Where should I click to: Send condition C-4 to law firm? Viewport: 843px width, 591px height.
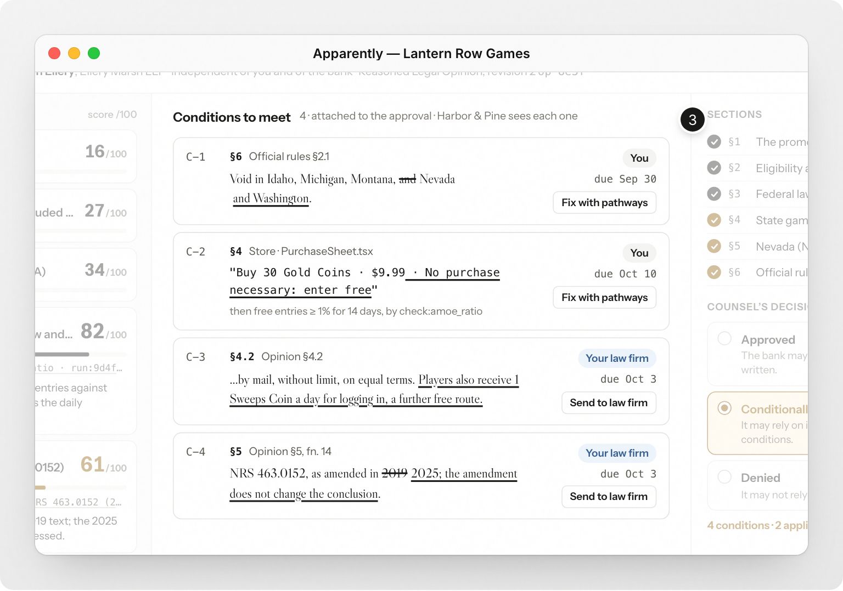[x=609, y=496]
